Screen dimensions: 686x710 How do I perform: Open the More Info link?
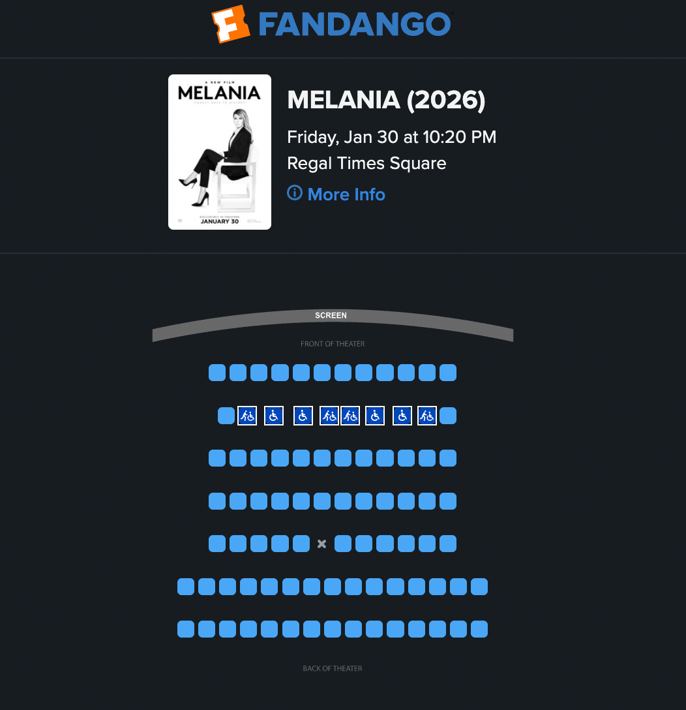pos(346,194)
